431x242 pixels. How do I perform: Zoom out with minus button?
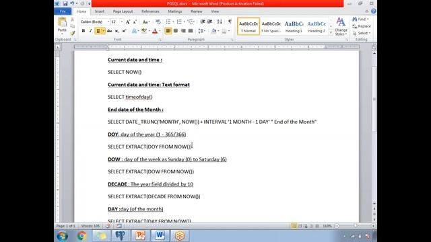337,226
